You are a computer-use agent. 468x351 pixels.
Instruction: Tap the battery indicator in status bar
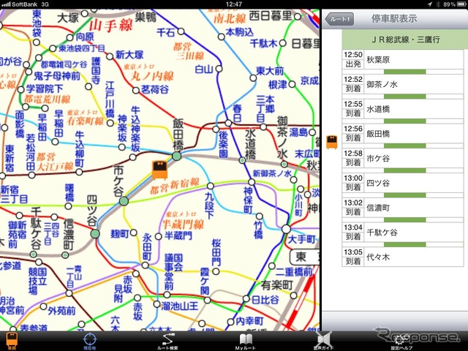[461, 4]
